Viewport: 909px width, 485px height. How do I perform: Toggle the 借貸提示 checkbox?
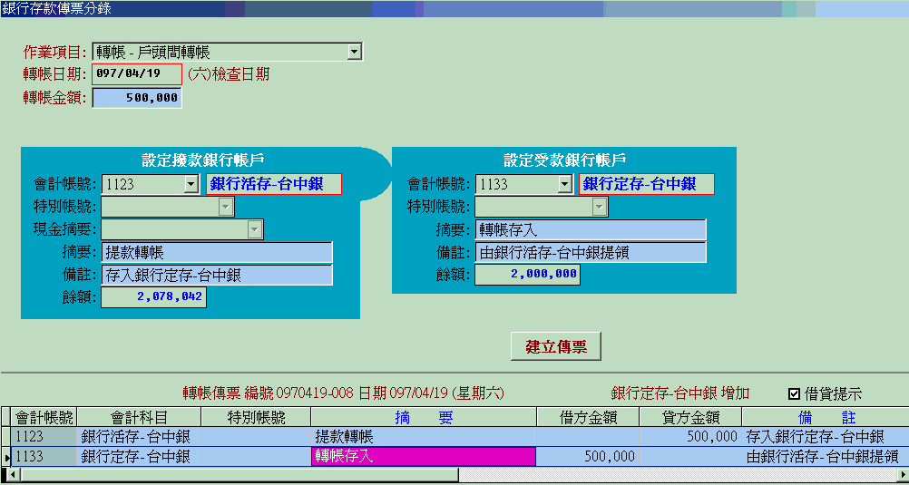coord(794,394)
